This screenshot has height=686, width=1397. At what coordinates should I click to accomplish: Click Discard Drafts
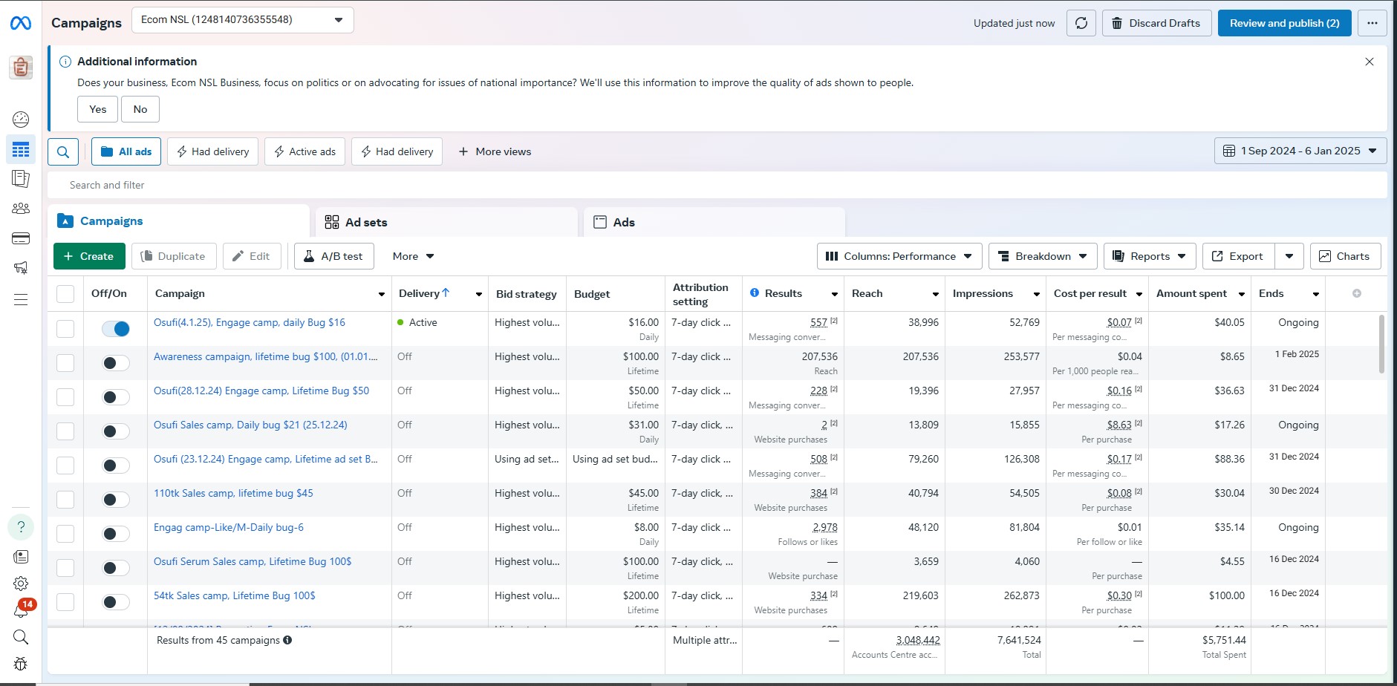[1156, 23]
